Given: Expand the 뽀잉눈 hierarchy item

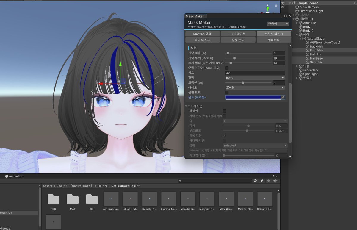Looking at the screenshot, I should click(x=297, y=78).
